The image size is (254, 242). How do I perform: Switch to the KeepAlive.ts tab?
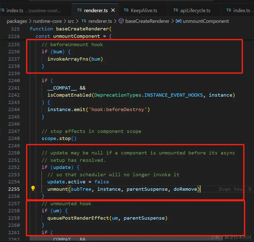[x=143, y=10]
